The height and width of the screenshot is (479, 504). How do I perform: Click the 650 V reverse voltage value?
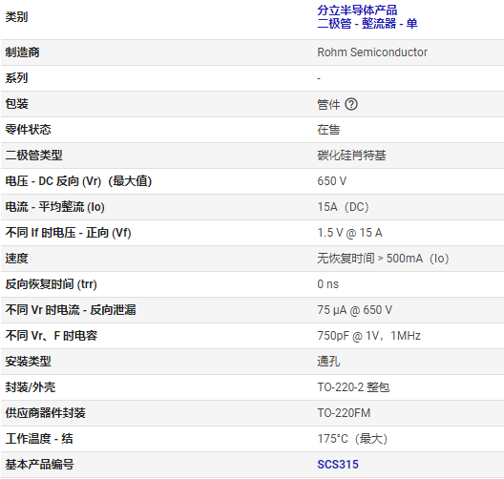click(332, 181)
